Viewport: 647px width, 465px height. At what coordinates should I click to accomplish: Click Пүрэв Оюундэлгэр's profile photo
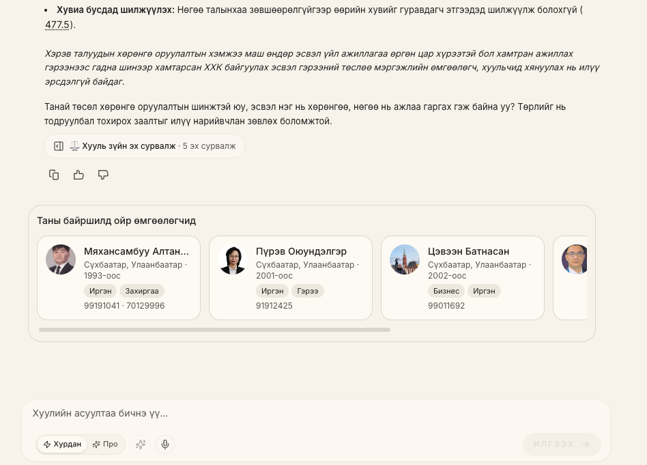(233, 259)
